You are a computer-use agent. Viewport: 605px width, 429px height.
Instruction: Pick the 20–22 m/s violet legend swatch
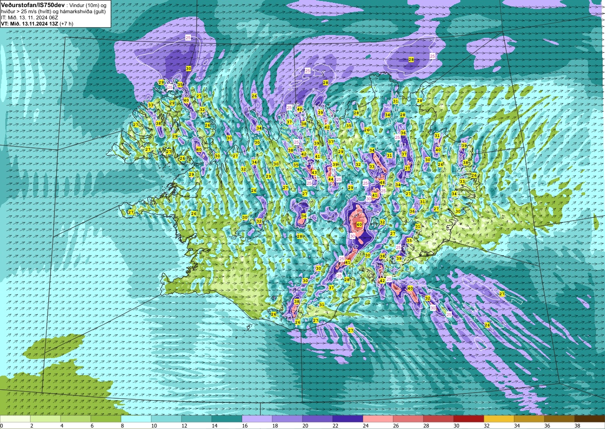[318, 419]
